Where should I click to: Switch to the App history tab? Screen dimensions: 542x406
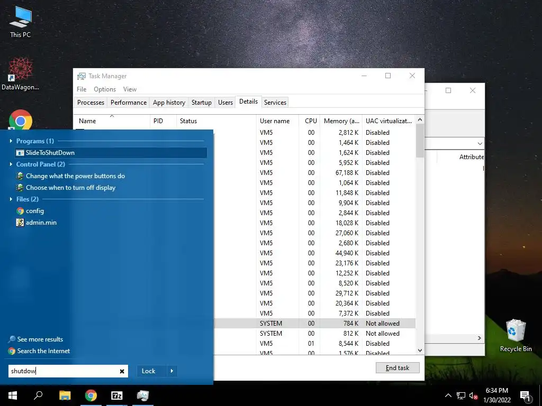point(169,103)
